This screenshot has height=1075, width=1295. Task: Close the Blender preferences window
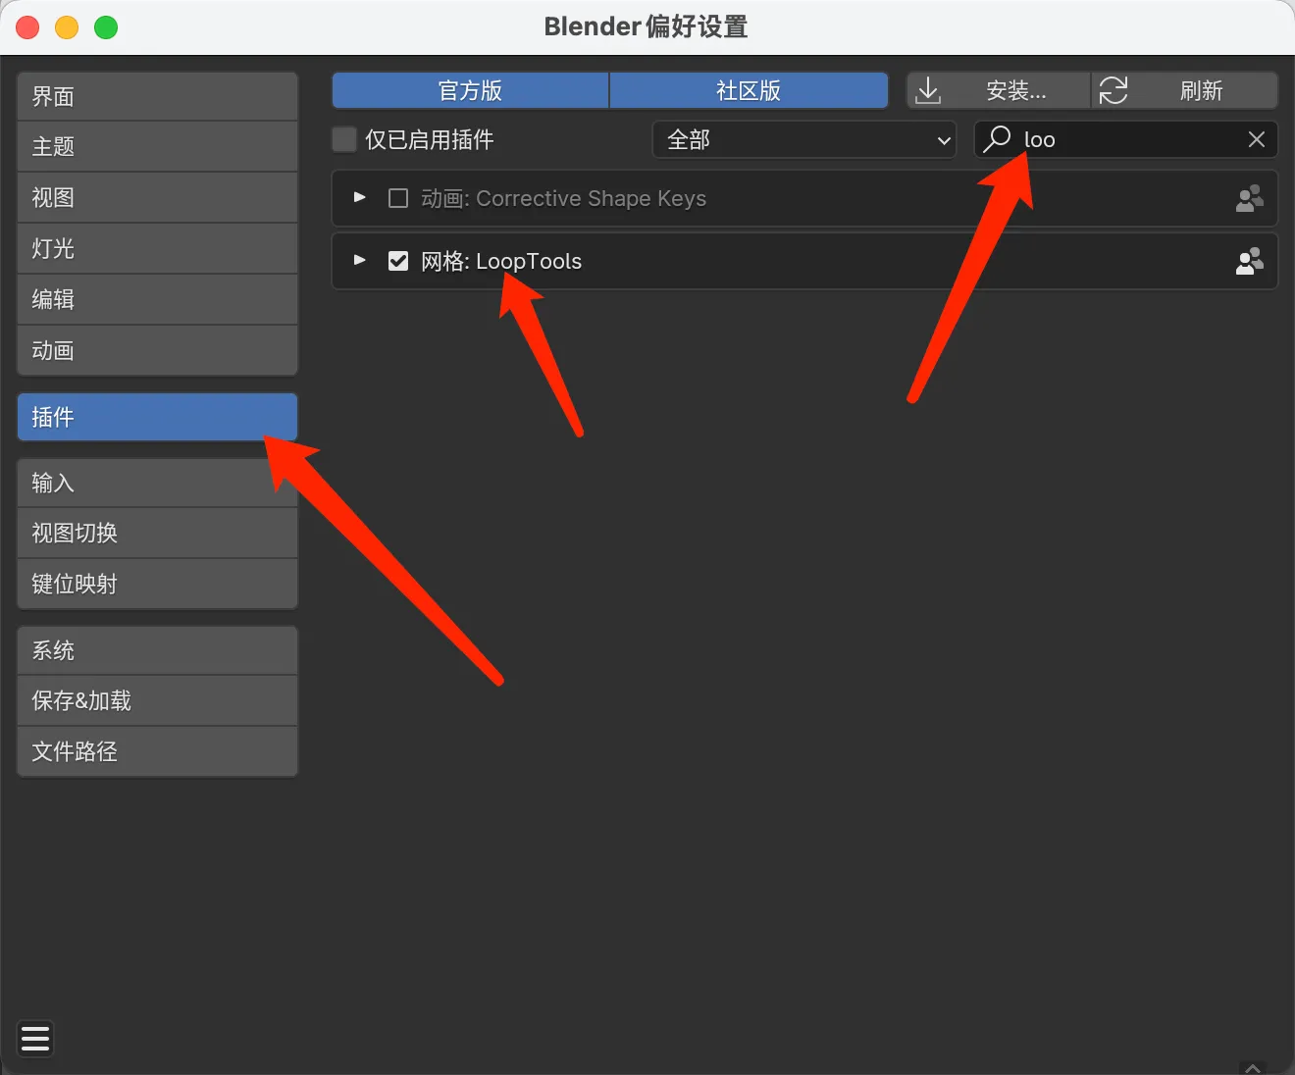pyautogui.click(x=27, y=27)
